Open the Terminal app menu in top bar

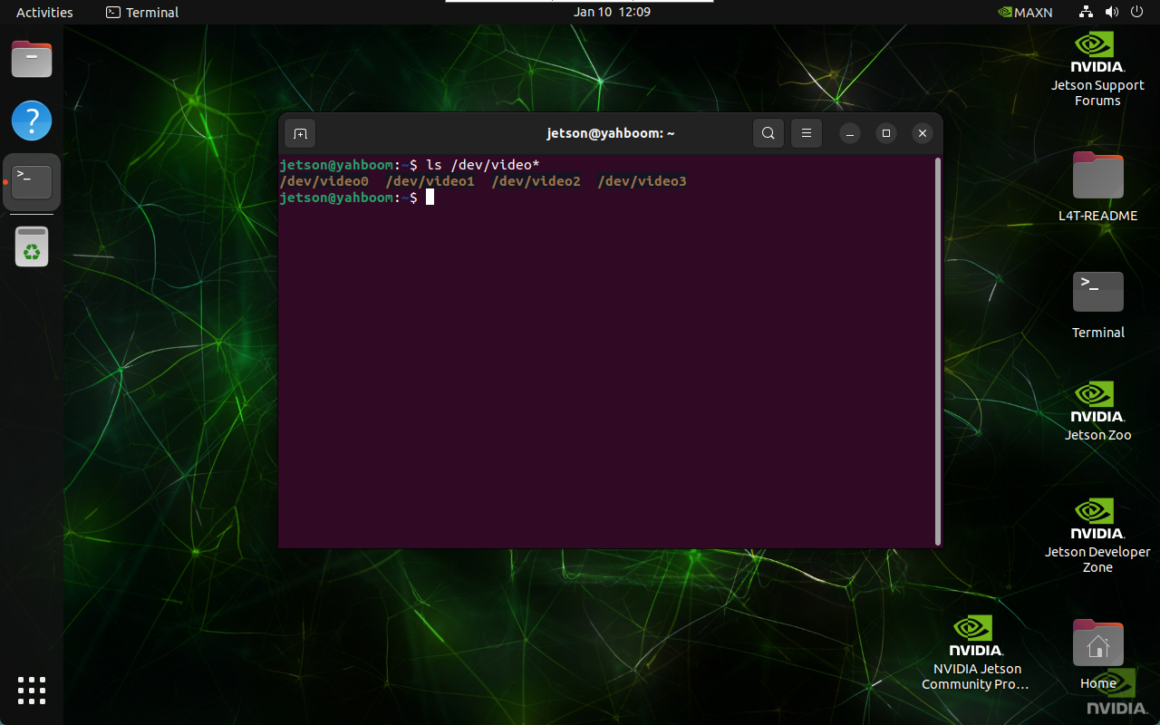pos(142,13)
